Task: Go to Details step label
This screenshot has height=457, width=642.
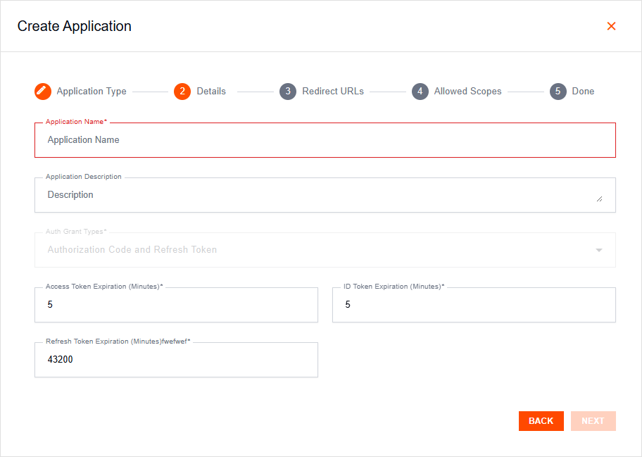Action: pyautogui.click(x=211, y=92)
